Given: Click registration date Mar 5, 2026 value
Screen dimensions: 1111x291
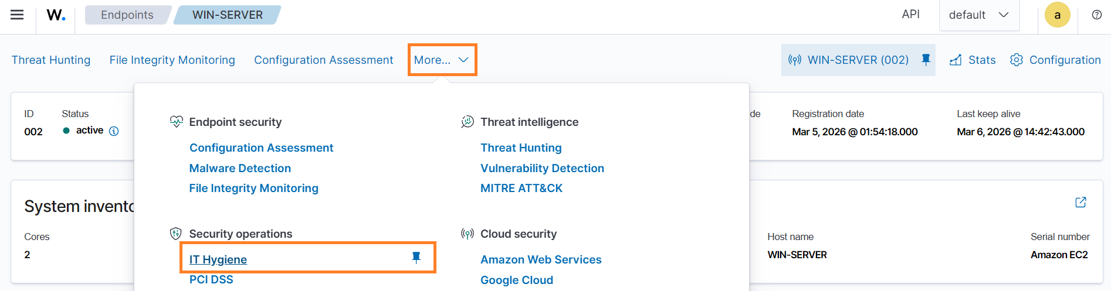Looking at the screenshot, I should coord(855,132).
